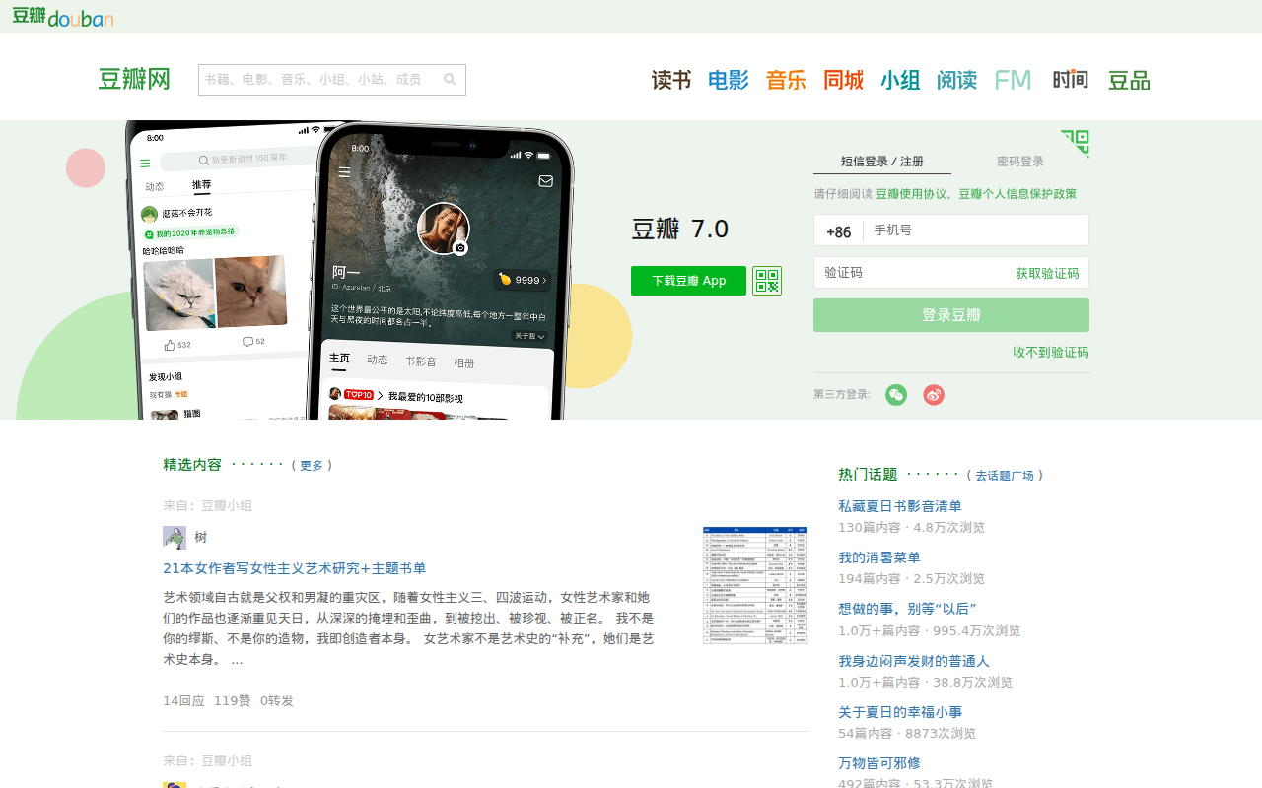Open topic 私藏夏日书影音清单
The width and height of the screenshot is (1262, 788).
900,506
